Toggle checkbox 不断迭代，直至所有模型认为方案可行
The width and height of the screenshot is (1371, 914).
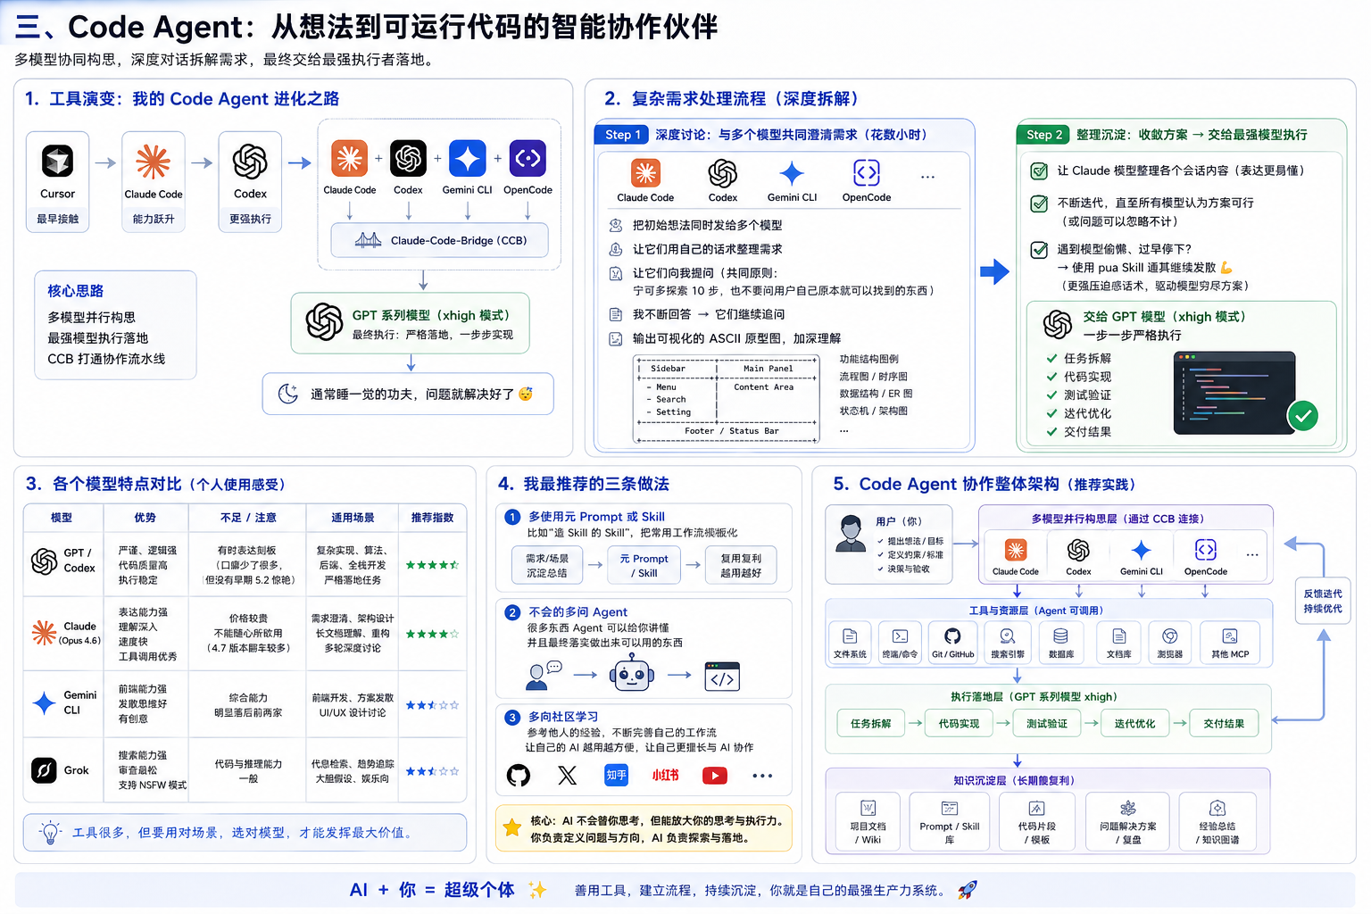1039,204
